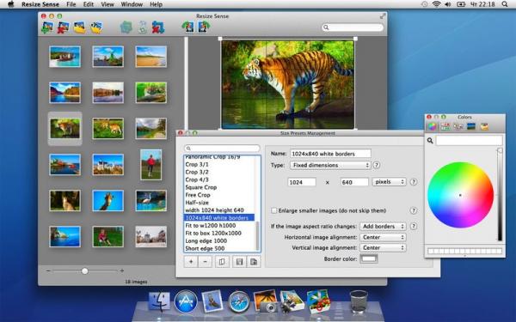516x322 pixels.
Task: Open the Window menu
Action: point(132,4)
